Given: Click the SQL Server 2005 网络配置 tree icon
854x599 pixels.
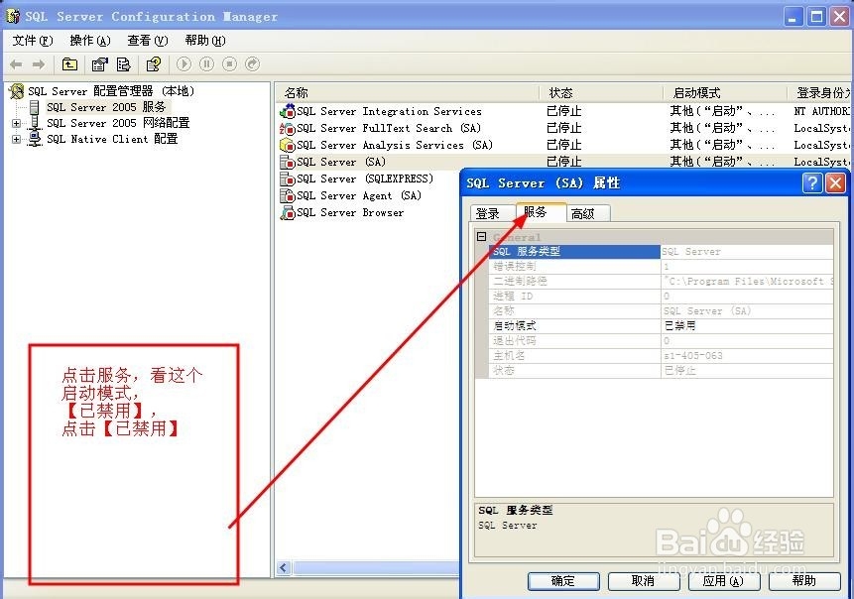Looking at the screenshot, I should coord(35,123).
